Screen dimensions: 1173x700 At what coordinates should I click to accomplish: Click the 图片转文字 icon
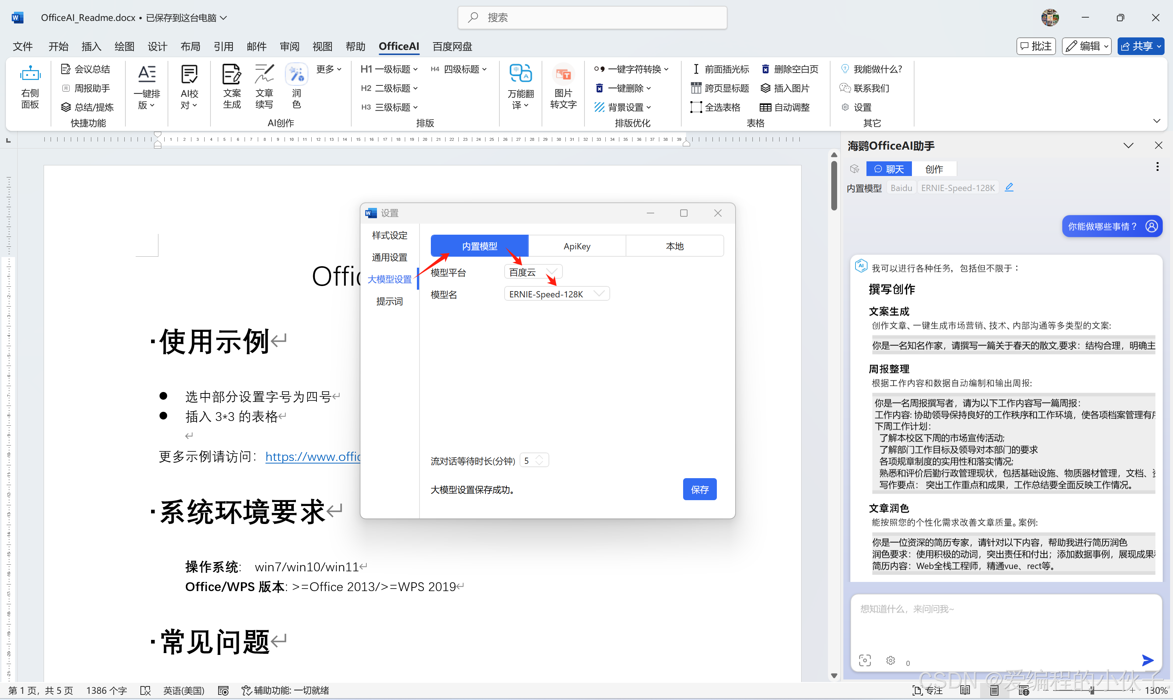pyautogui.click(x=563, y=86)
